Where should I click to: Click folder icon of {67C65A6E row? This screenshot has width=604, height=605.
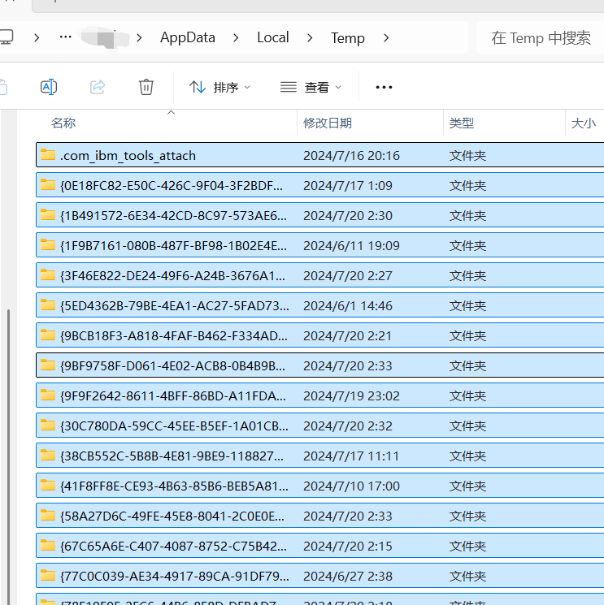click(x=48, y=545)
